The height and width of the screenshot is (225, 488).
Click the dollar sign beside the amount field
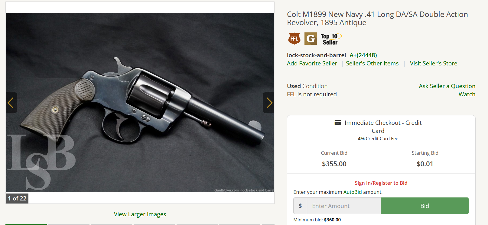300,206
